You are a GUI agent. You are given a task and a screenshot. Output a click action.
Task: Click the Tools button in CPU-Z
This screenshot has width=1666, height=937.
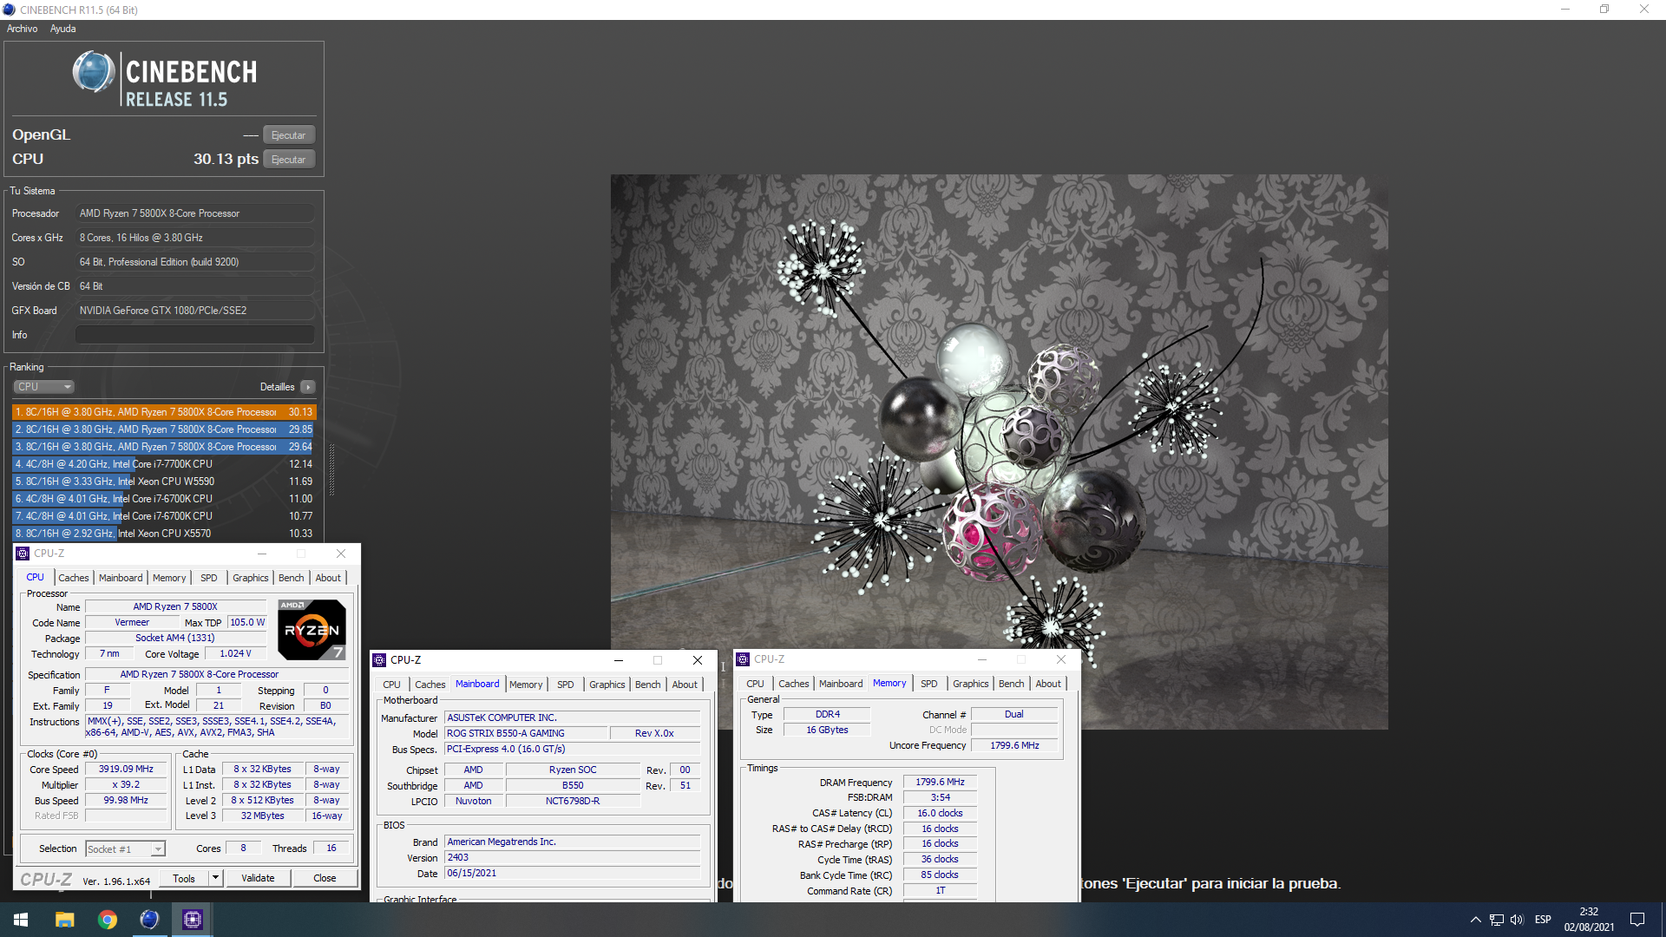click(x=184, y=879)
